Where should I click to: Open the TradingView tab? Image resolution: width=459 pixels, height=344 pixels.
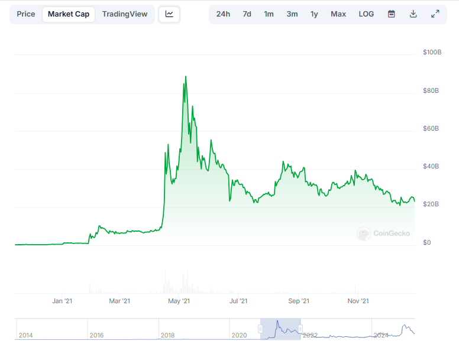[x=125, y=14]
